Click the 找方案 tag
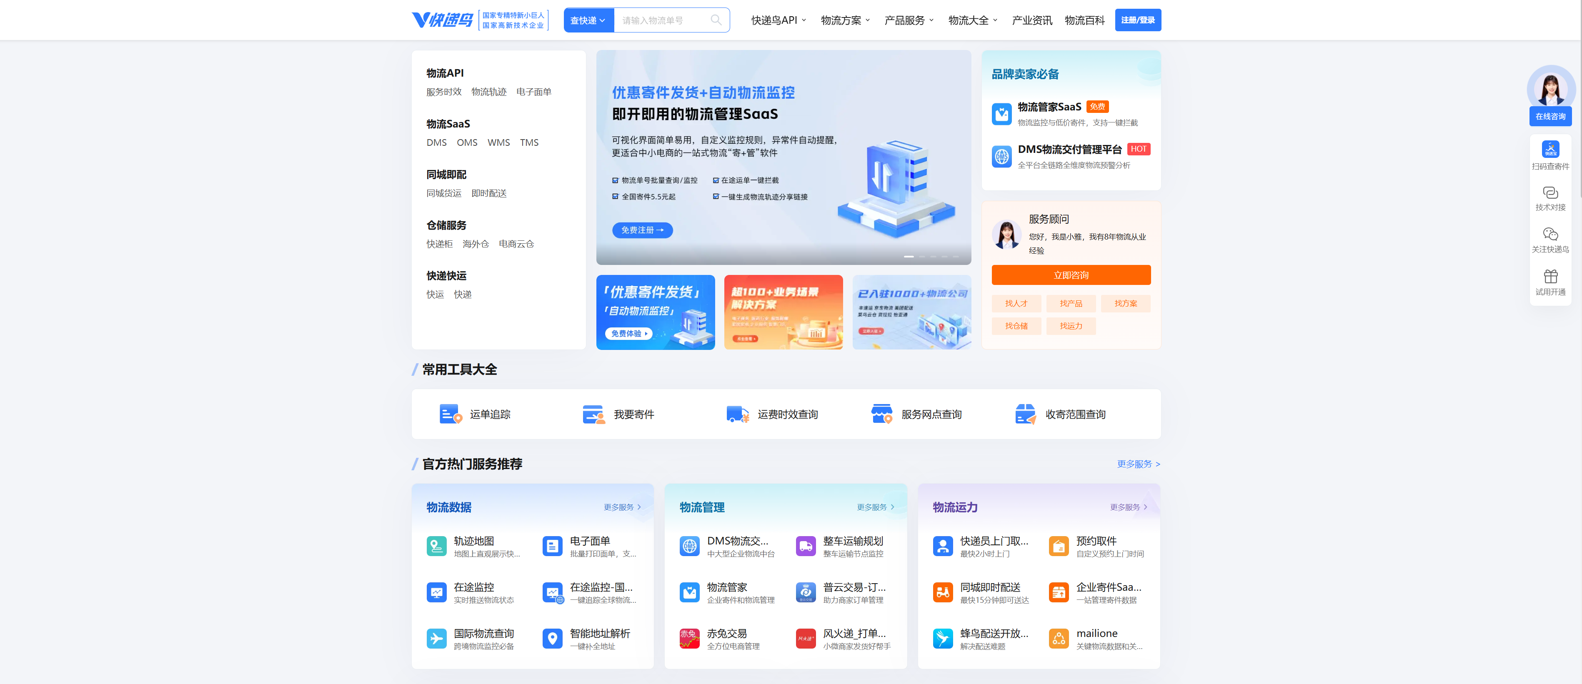1582x684 pixels. tap(1126, 303)
